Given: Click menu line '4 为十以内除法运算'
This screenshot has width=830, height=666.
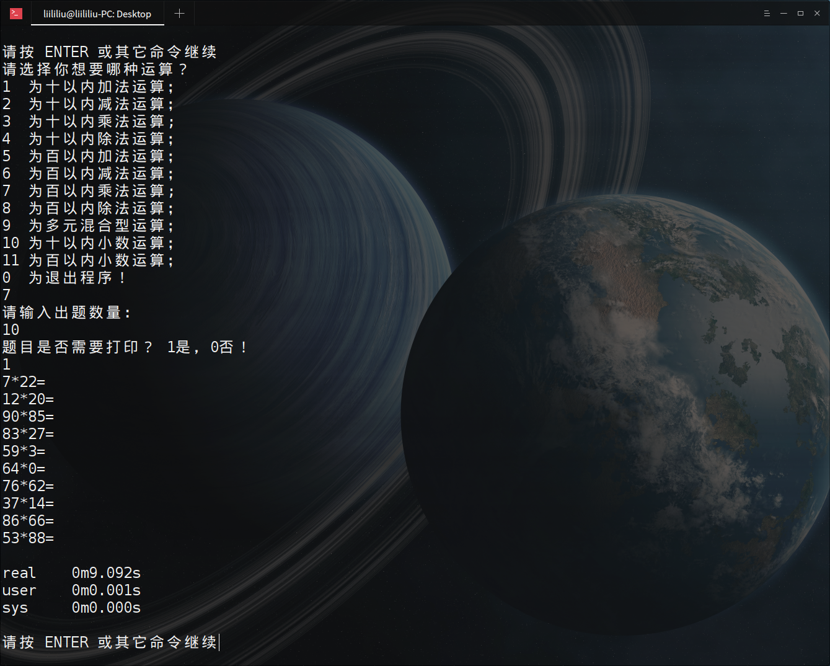Looking at the screenshot, I should tap(88, 138).
